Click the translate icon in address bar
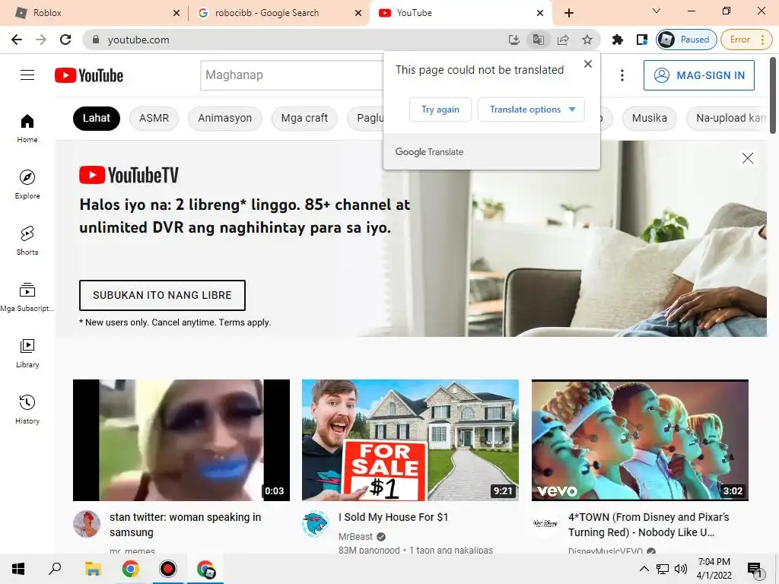779x584 pixels. [538, 40]
